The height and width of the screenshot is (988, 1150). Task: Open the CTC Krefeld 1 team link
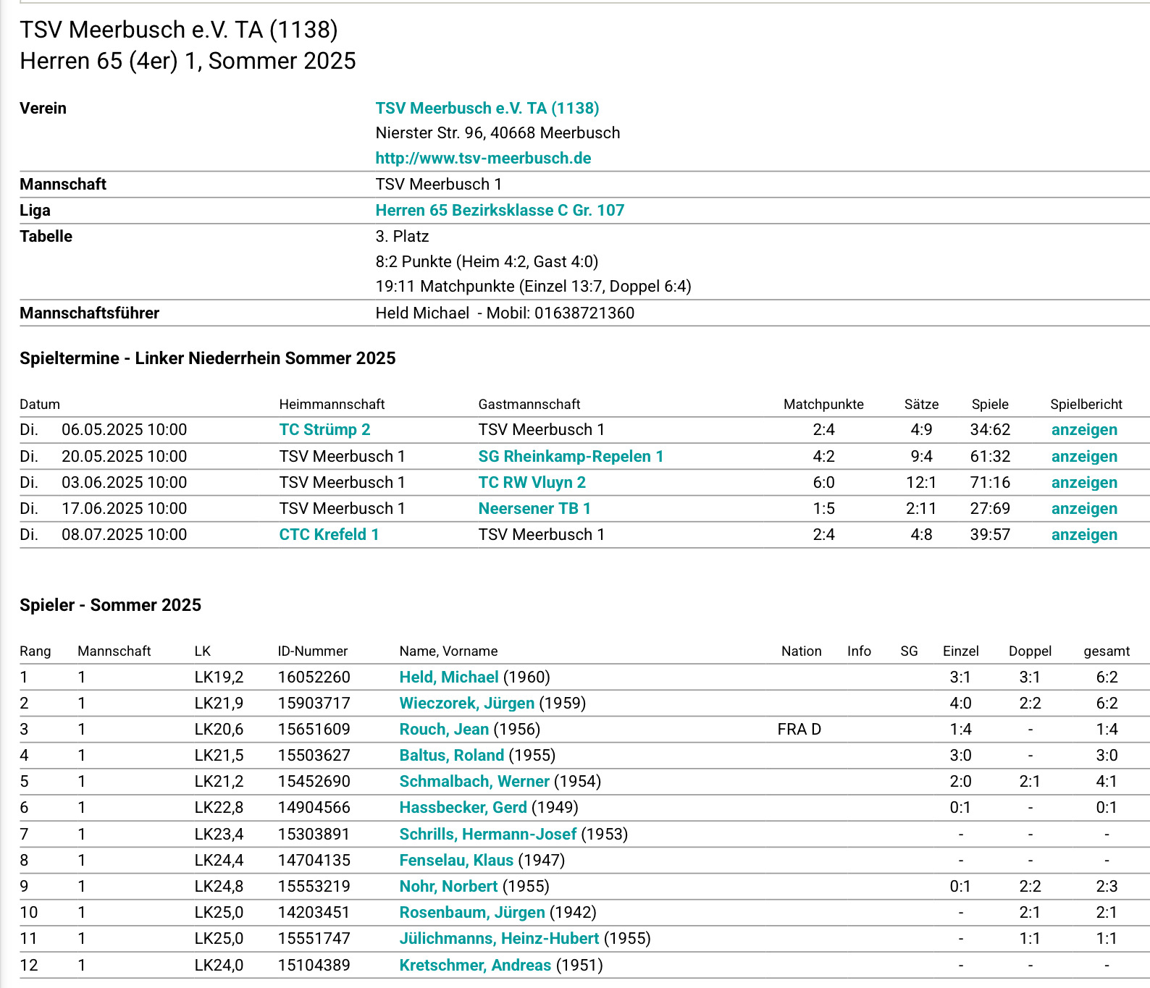point(329,535)
